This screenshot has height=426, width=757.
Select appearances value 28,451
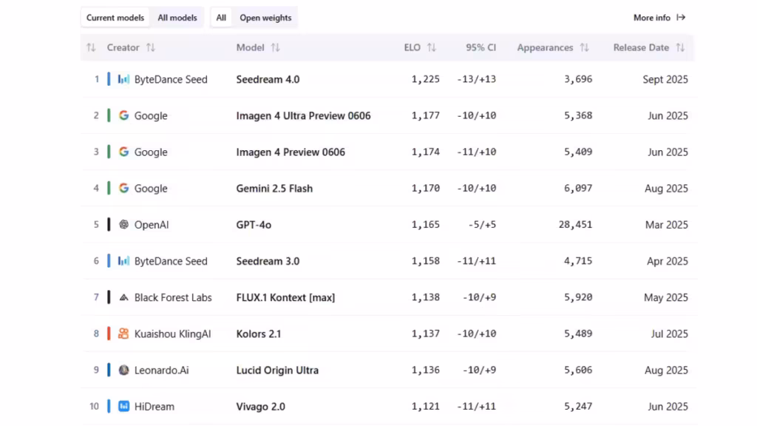coord(575,225)
